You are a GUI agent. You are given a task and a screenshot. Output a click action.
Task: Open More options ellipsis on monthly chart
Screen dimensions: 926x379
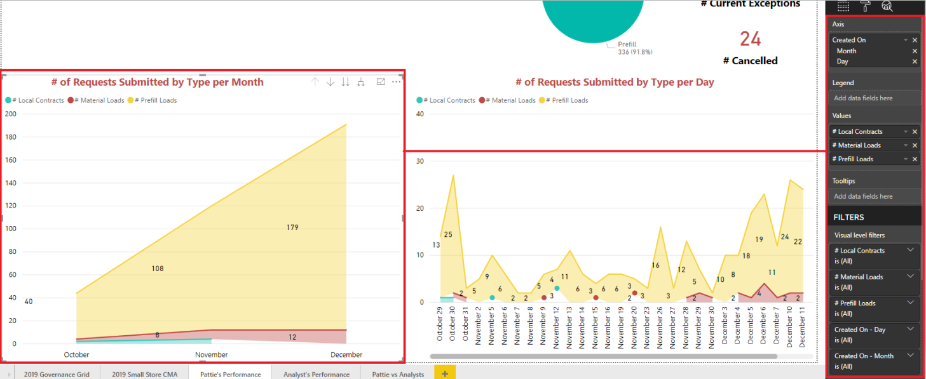[x=396, y=82]
